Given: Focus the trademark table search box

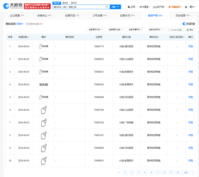Looking at the screenshot, I should click(x=175, y=30).
